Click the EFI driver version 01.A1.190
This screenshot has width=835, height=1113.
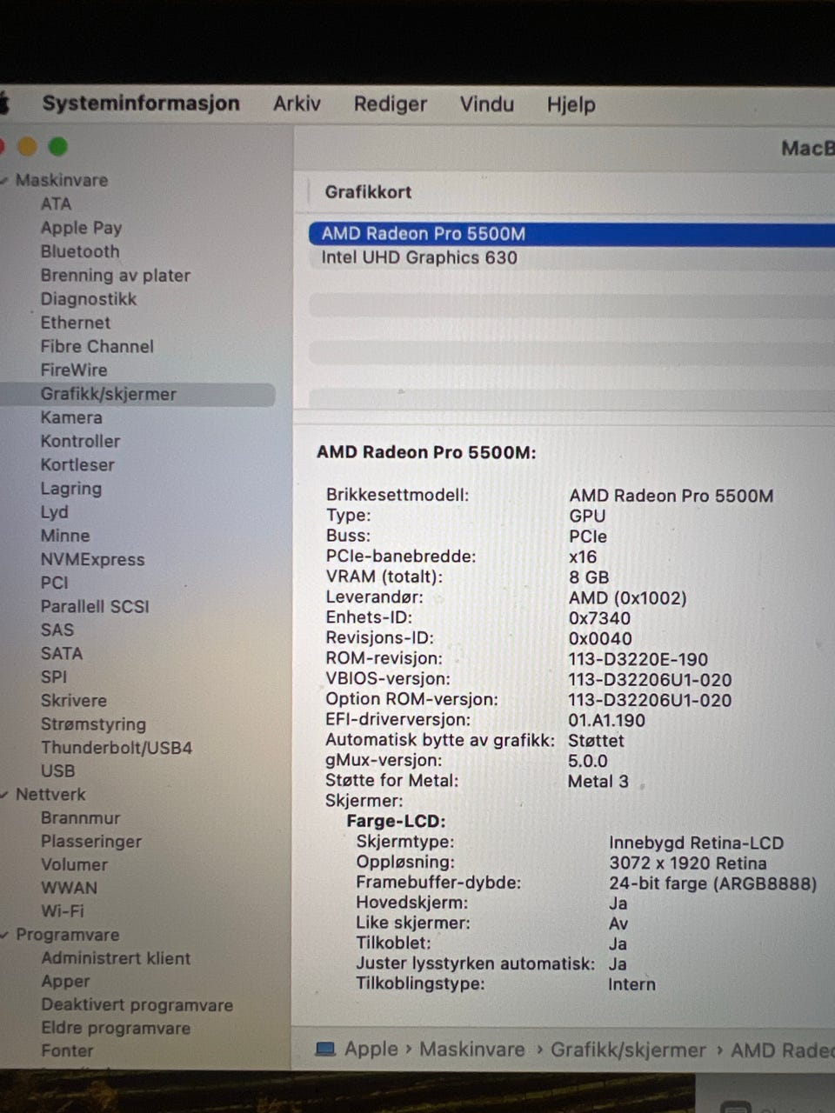(x=607, y=720)
